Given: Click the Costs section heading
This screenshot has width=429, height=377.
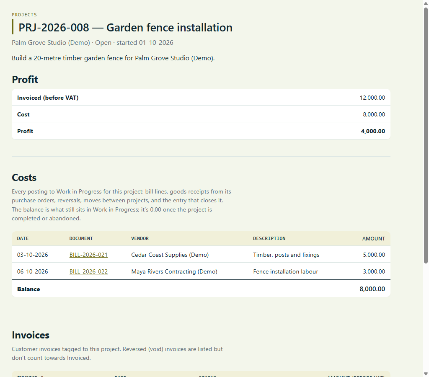Looking at the screenshot, I should (x=24, y=178).
